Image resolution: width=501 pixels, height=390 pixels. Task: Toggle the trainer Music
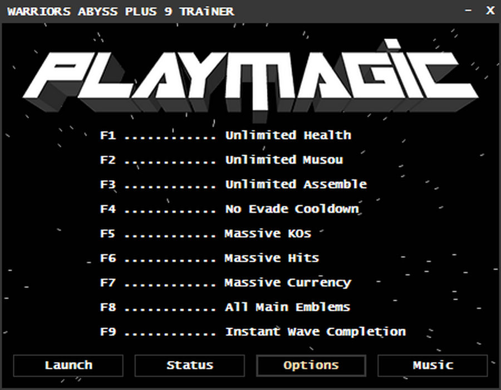(431, 365)
